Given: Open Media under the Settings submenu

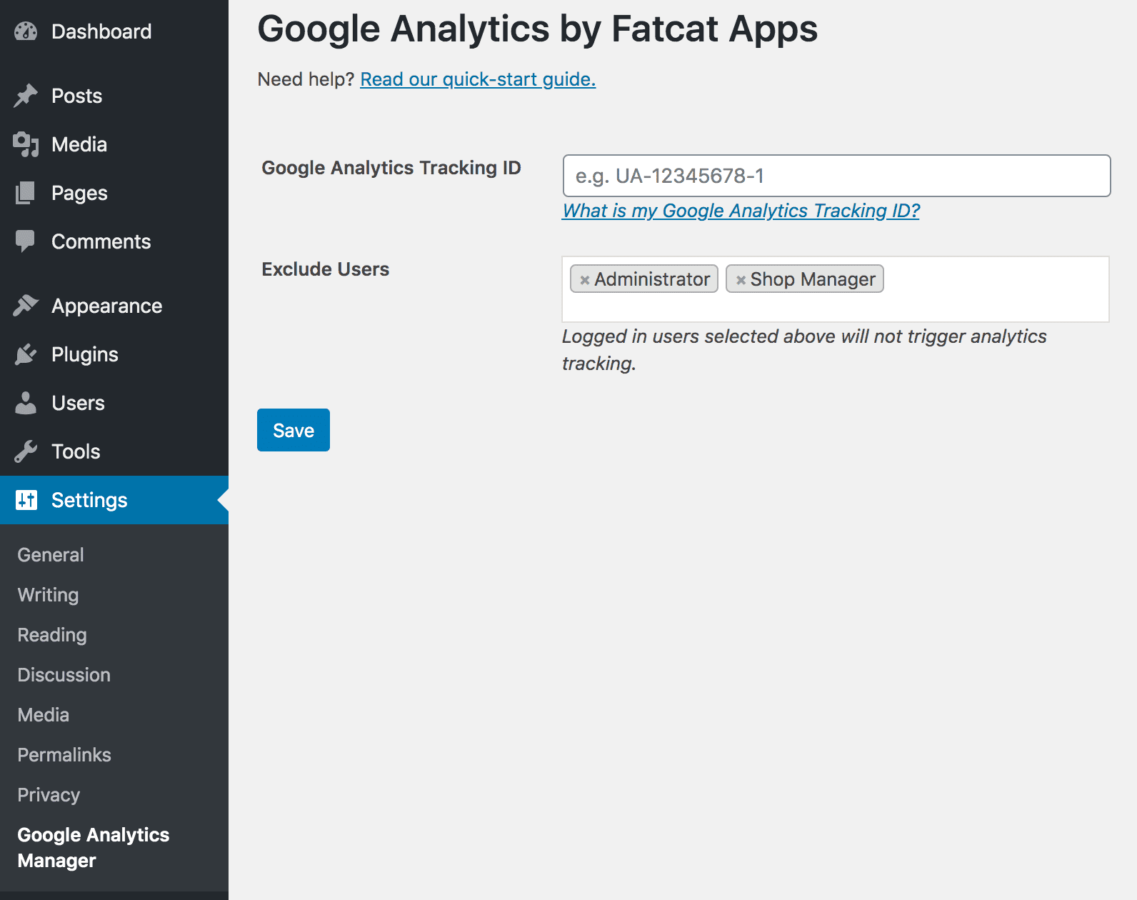Looking at the screenshot, I should pos(43,715).
